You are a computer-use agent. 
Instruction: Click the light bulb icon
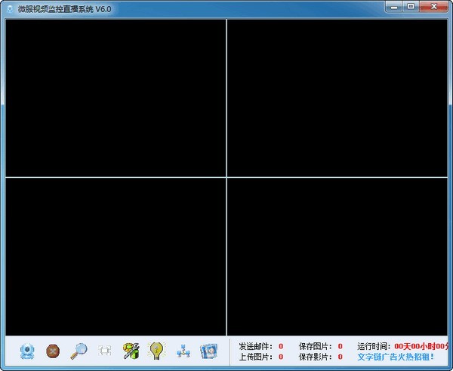pyautogui.click(x=156, y=351)
